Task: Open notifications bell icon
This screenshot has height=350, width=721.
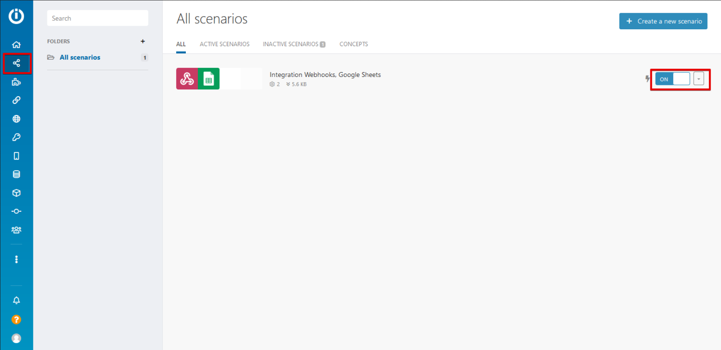Action: [x=16, y=300]
